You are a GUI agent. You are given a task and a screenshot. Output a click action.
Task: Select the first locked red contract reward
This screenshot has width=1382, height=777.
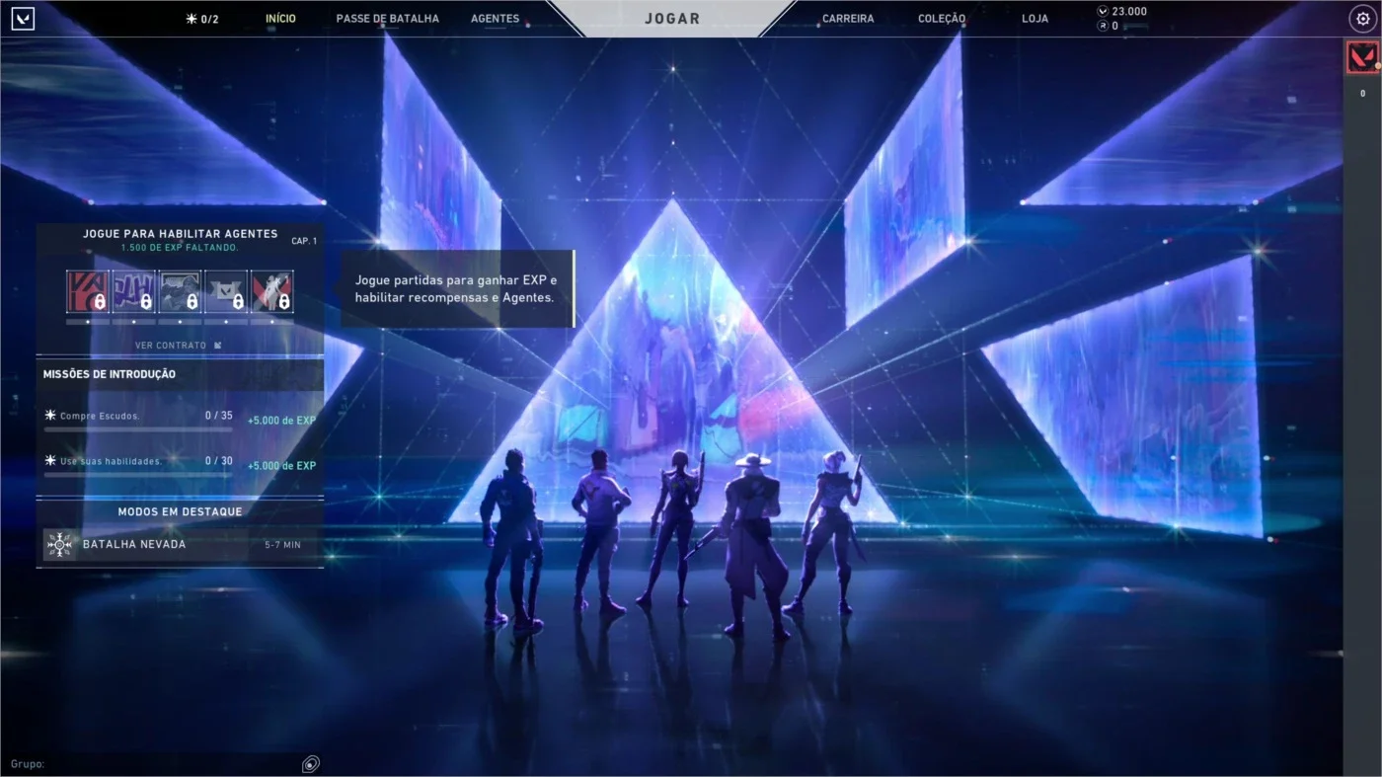[88, 291]
